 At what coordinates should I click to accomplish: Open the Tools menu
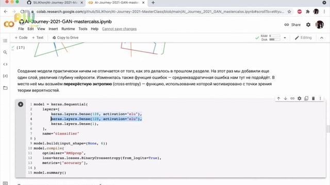tap(83, 29)
